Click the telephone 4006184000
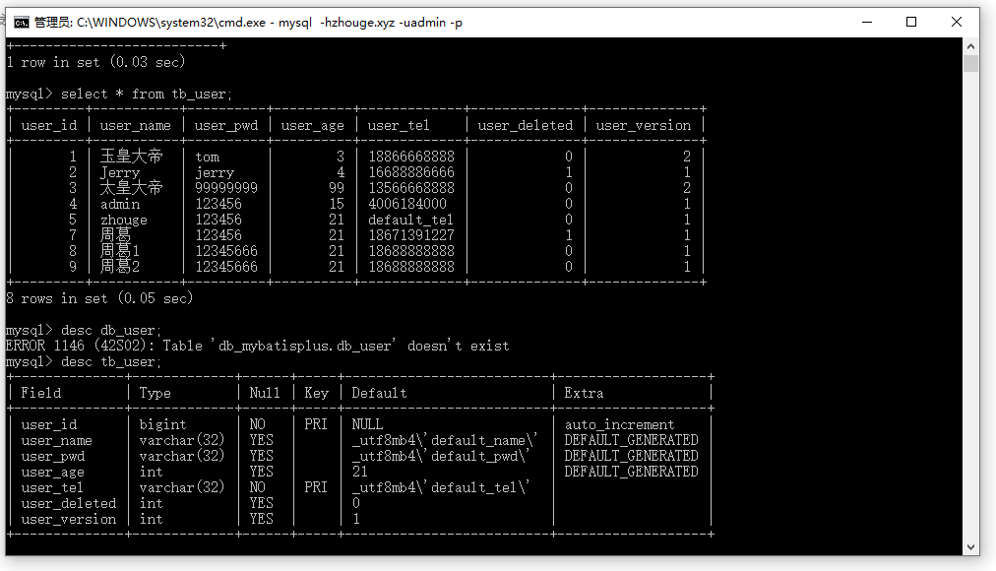996x571 pixels. click(x=407, y=204)
